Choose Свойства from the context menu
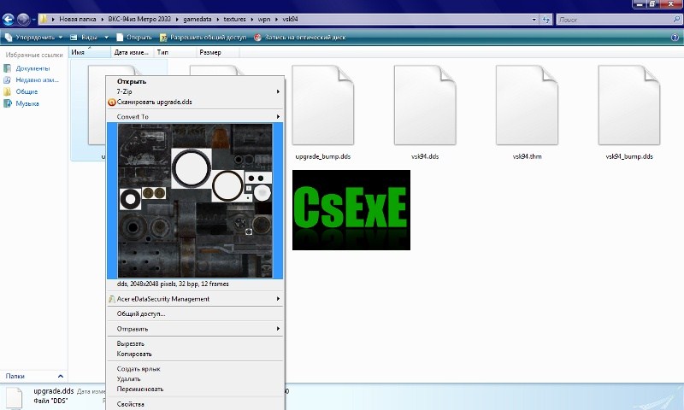 [x=131, y=404]
